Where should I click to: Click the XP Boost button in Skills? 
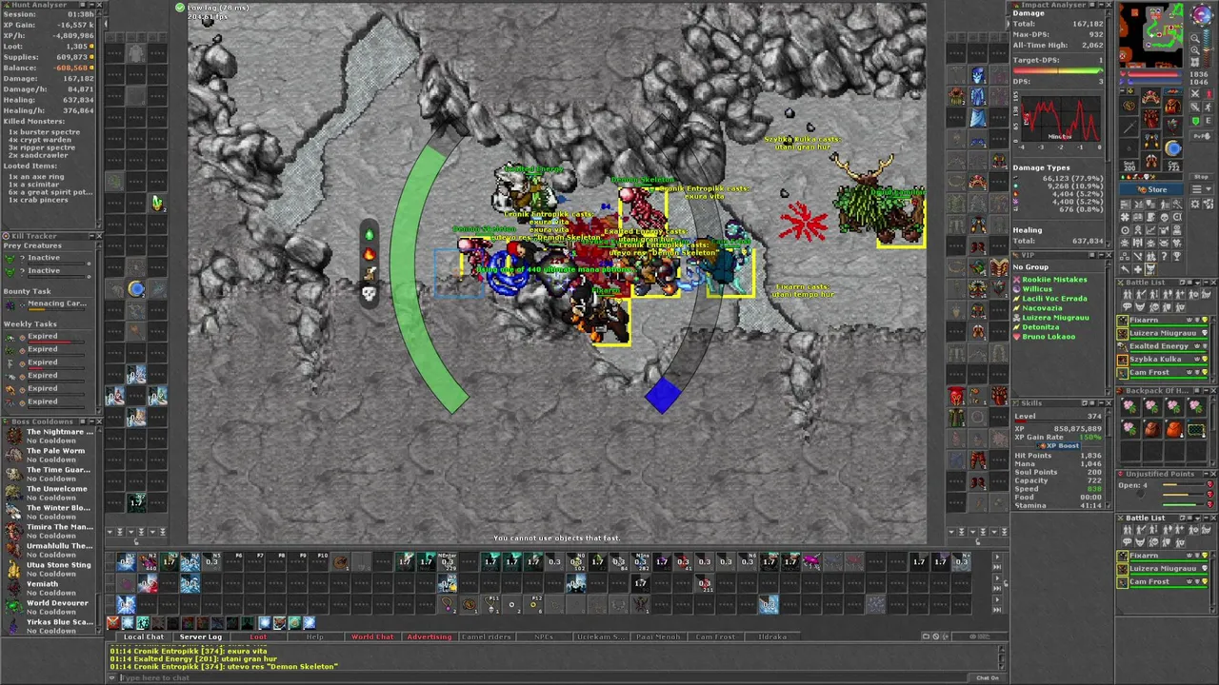[1059, 445]
